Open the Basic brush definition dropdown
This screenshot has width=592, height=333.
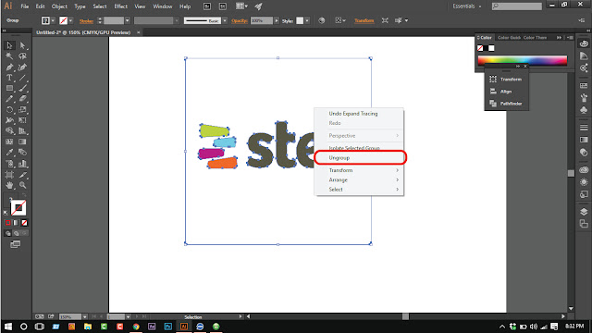coord(225,20)
